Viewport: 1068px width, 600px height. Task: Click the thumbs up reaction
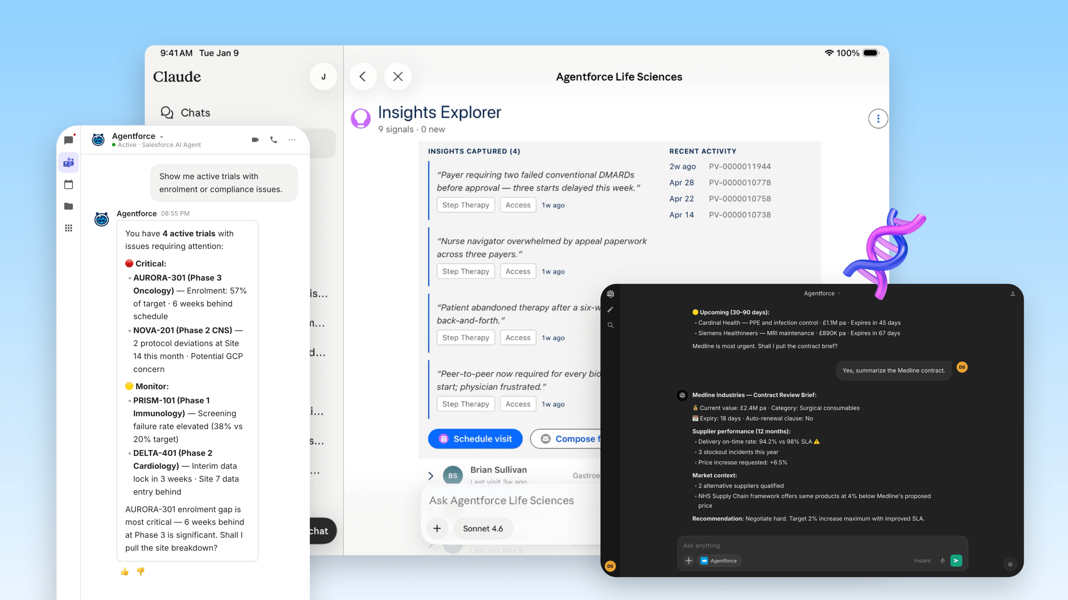pyautogui.click(x=125, y=572)
